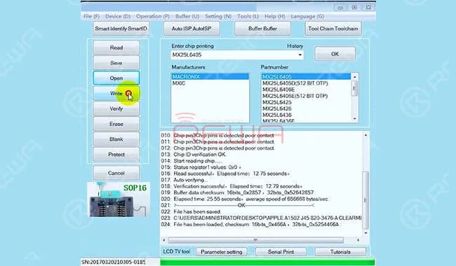The height and width of the screenshot is (266, 456).
Task: Click the Save button
Action: pos(116,63)
